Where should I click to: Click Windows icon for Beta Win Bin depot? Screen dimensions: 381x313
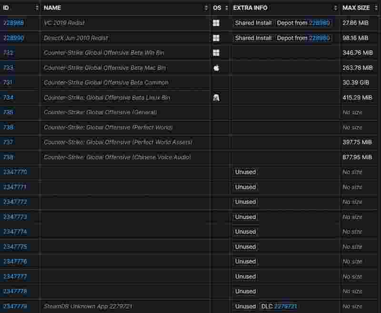(x=216, y=53)
